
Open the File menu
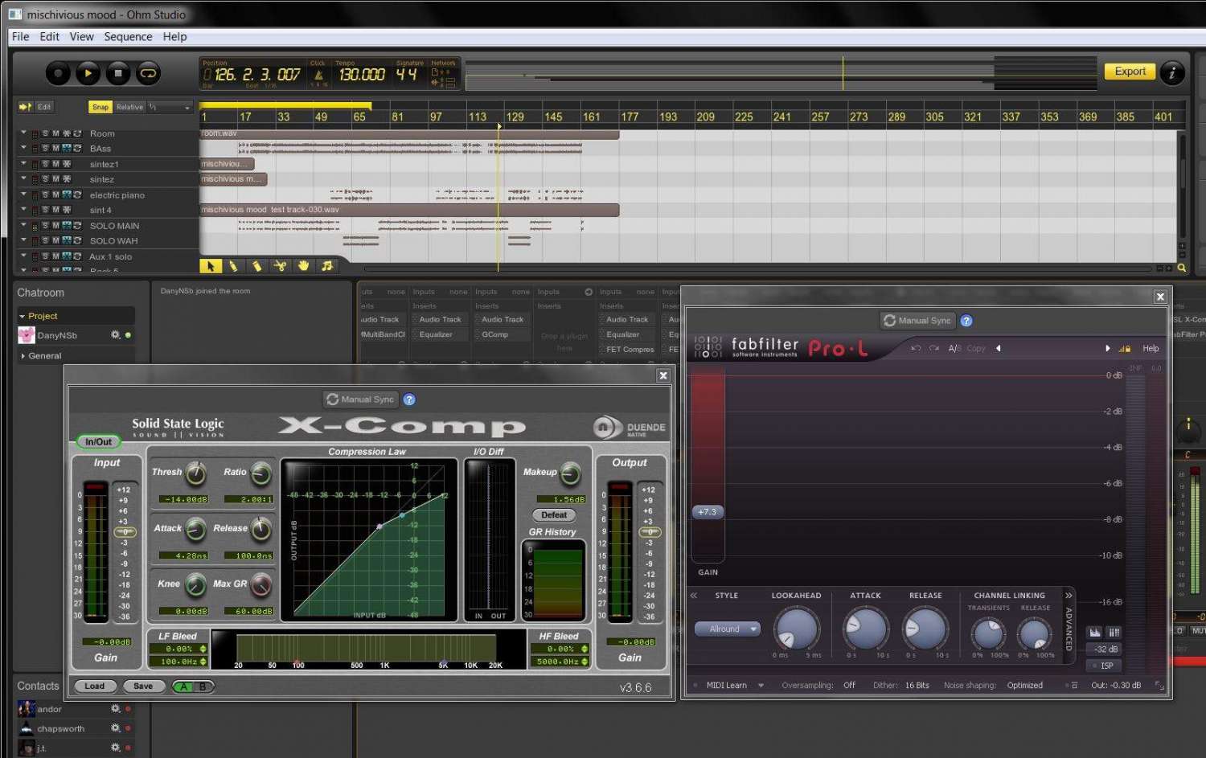click(20, 37)
